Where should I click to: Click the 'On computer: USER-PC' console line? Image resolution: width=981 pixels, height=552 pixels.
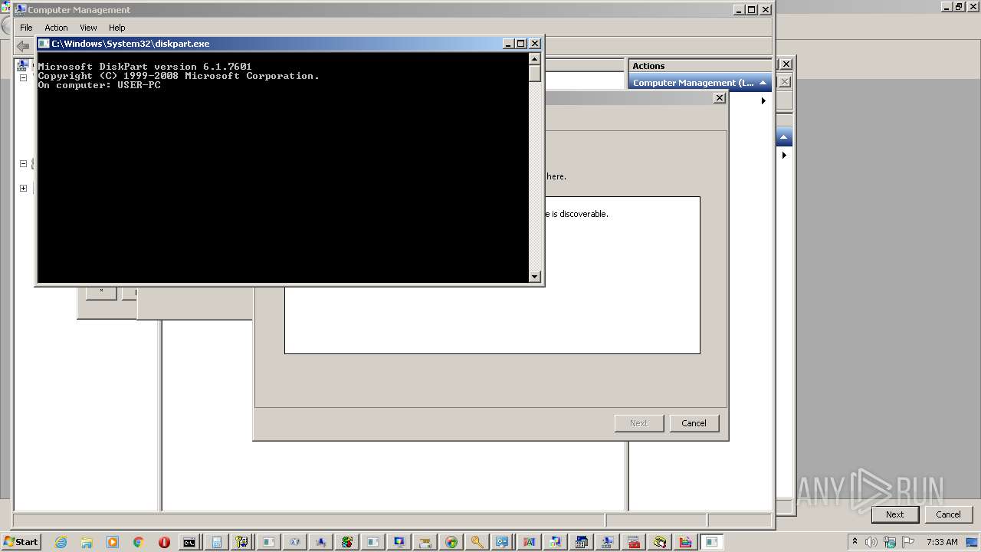(x=99, y=85)
